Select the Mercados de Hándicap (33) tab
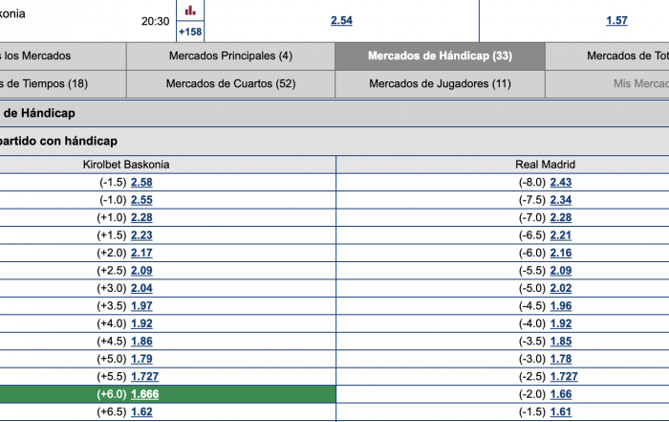This screenshot has height=422, width=669. 440,56
